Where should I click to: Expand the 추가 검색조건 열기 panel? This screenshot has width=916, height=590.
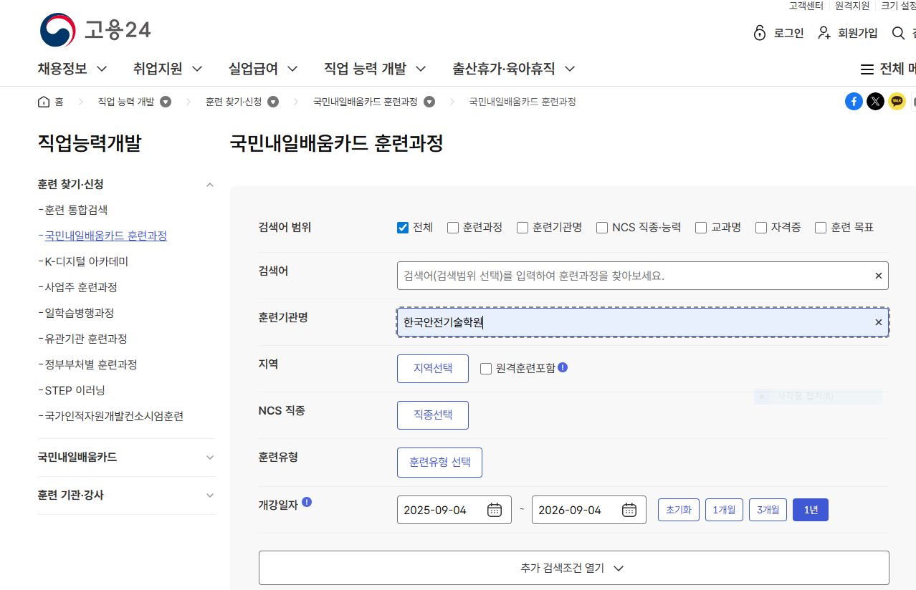573,568
